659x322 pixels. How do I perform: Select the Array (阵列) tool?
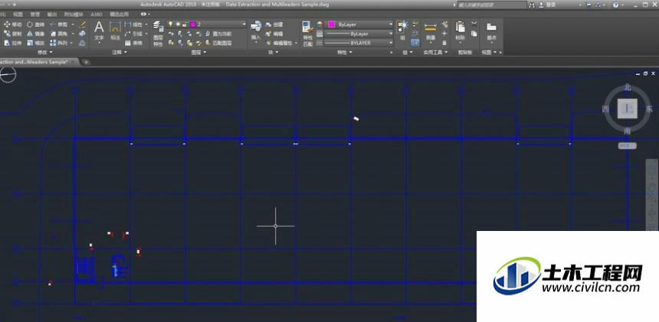click(x=59, y=43)
